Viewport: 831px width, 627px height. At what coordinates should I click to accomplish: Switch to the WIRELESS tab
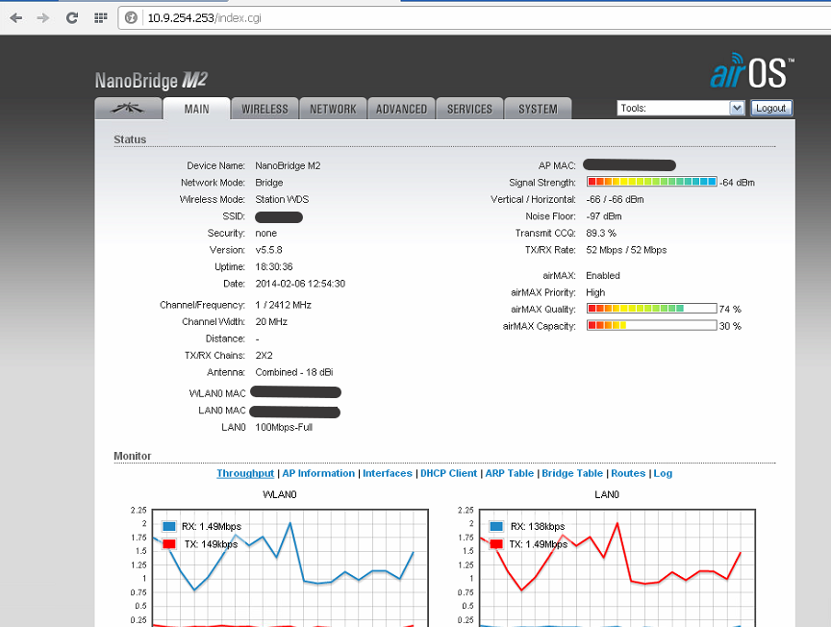pyautogui.click(x=264, y=109)
